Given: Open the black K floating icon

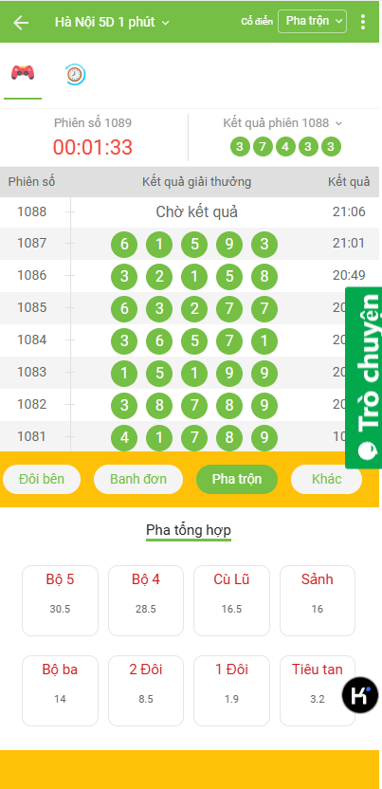Looking at the screenshot, I should (360, 695).
